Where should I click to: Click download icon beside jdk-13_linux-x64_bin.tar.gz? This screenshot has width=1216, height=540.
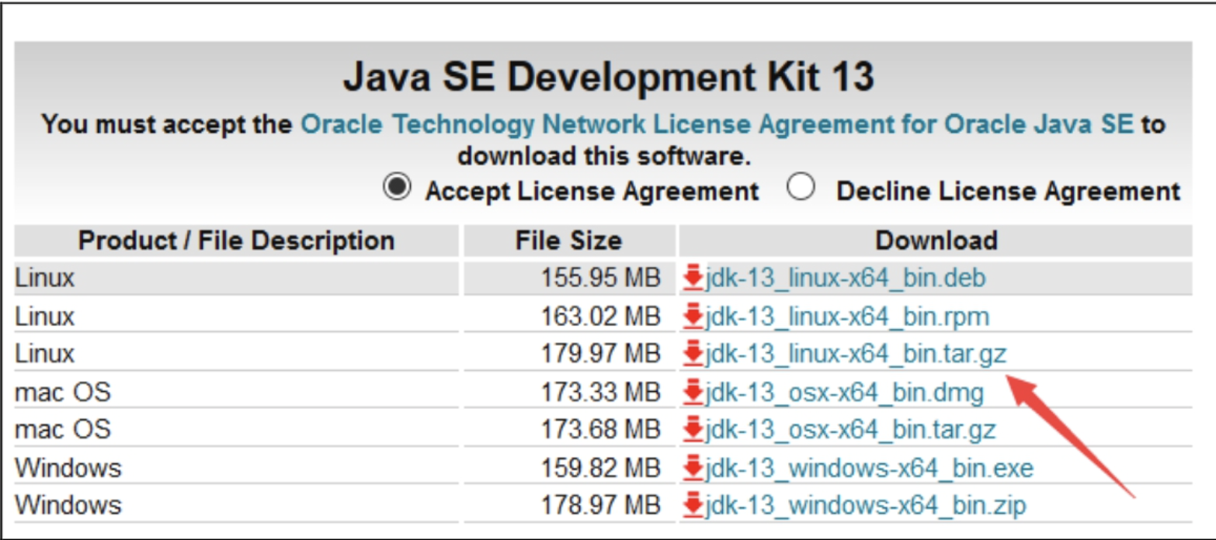click(693, 354)
